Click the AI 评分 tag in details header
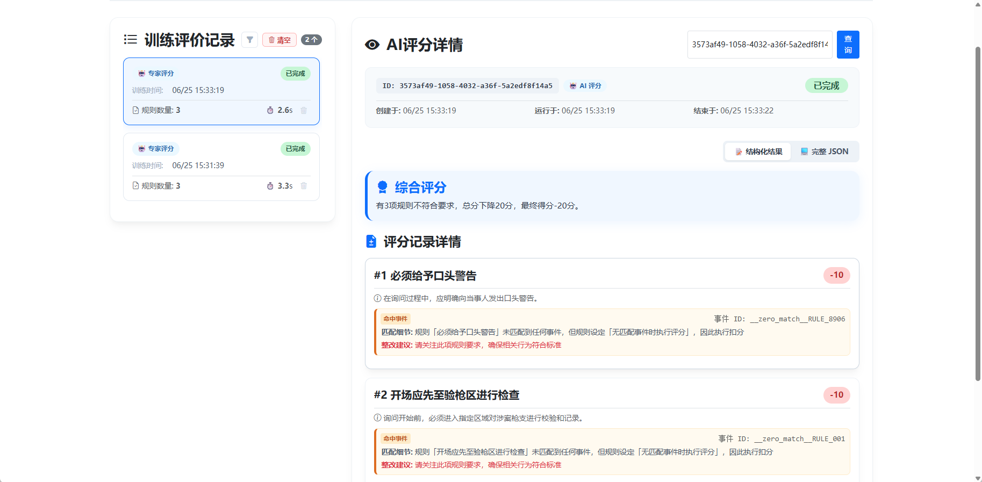 click(x=585, y=85)
